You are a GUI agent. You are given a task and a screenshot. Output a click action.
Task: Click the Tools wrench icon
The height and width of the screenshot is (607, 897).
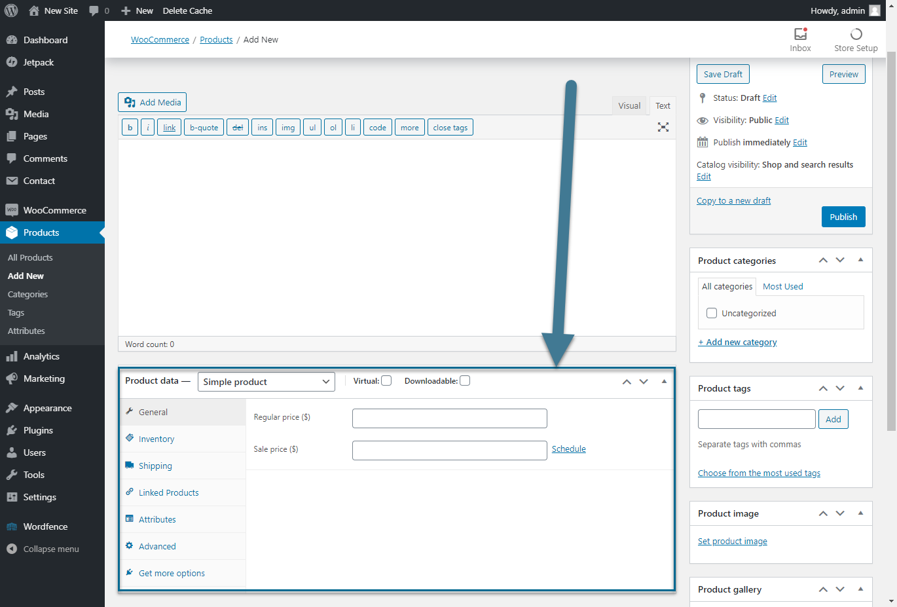tap(12, 475)
